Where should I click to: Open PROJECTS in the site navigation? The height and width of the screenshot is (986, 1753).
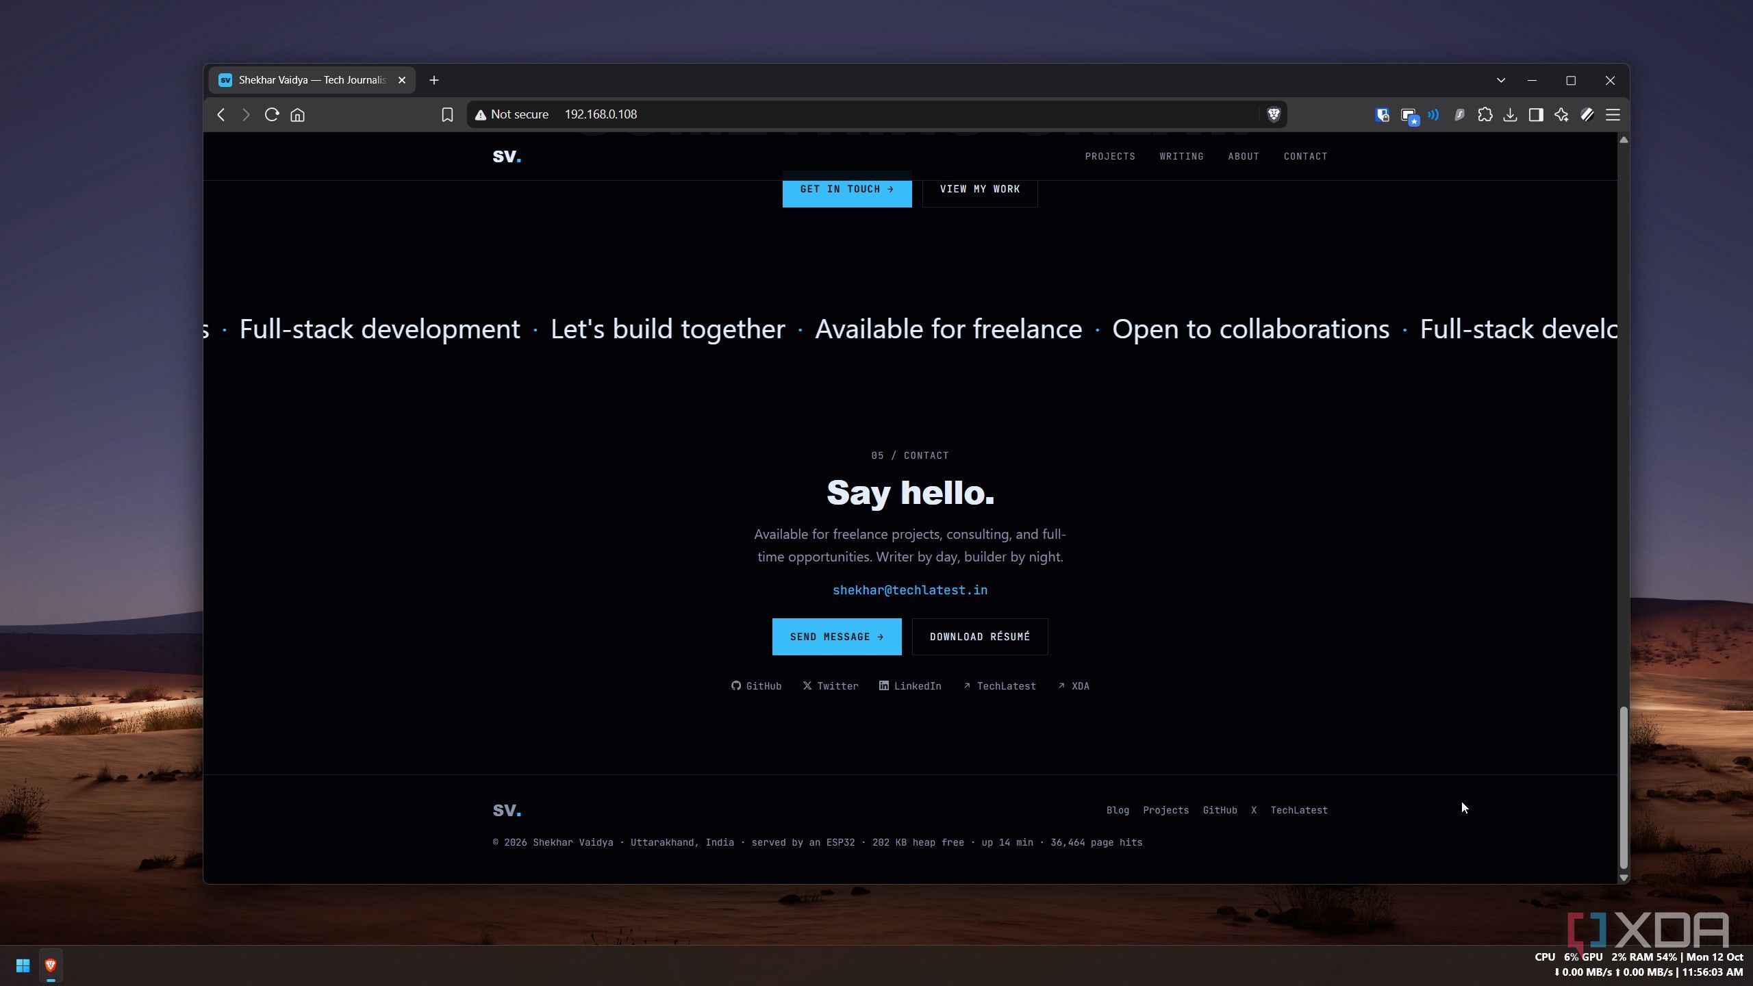tap(1110, 156)
